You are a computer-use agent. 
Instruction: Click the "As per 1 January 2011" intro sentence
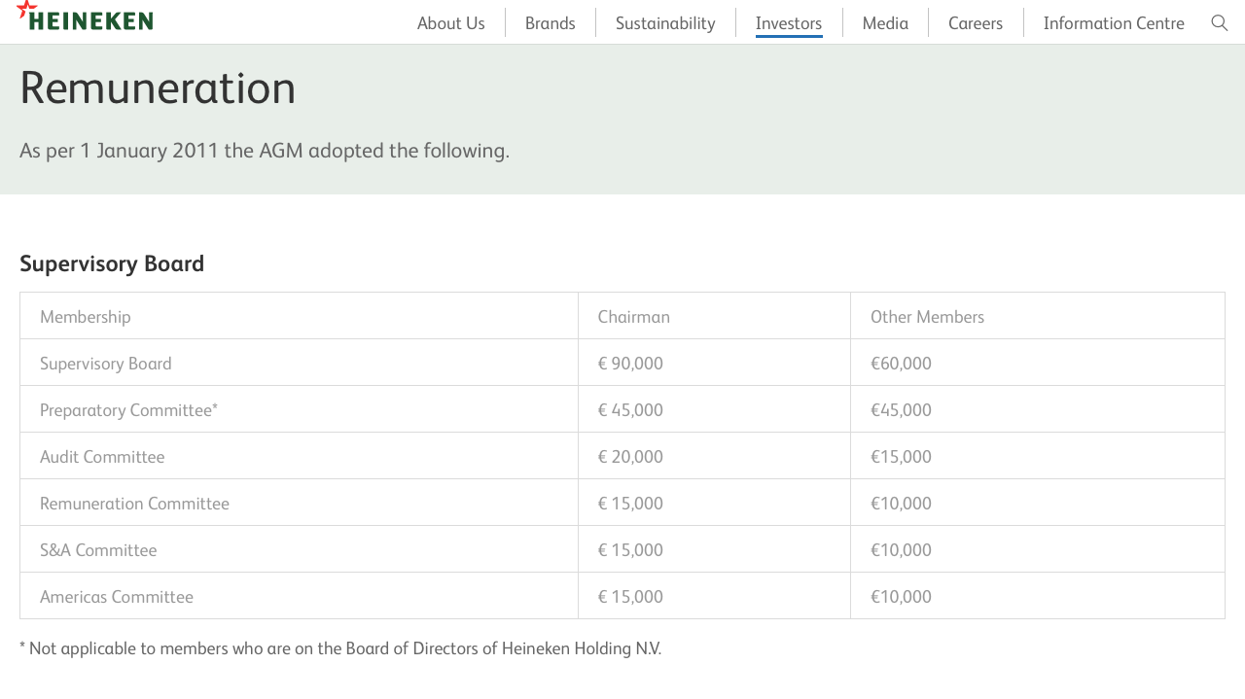tap(265, 151)
